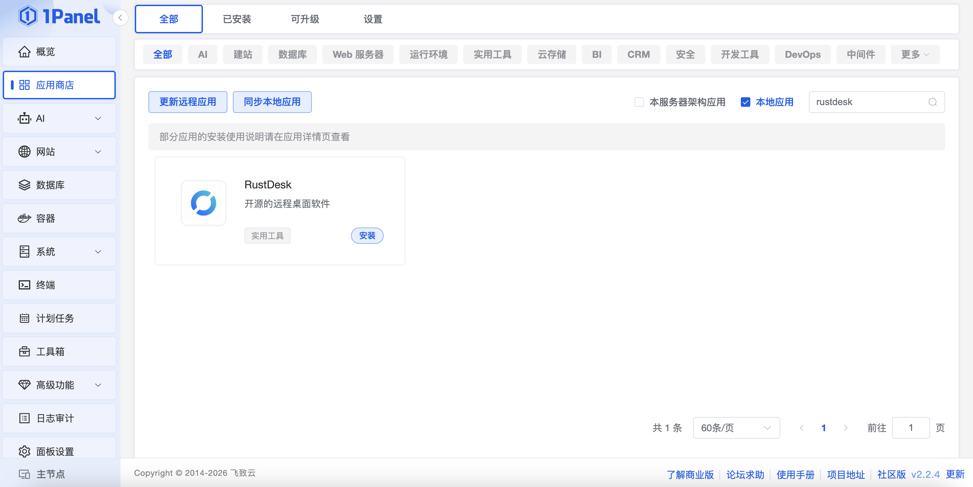Click the search magnifier icon
This screenshot has height=487, width=973.
(x=932, y=102)
